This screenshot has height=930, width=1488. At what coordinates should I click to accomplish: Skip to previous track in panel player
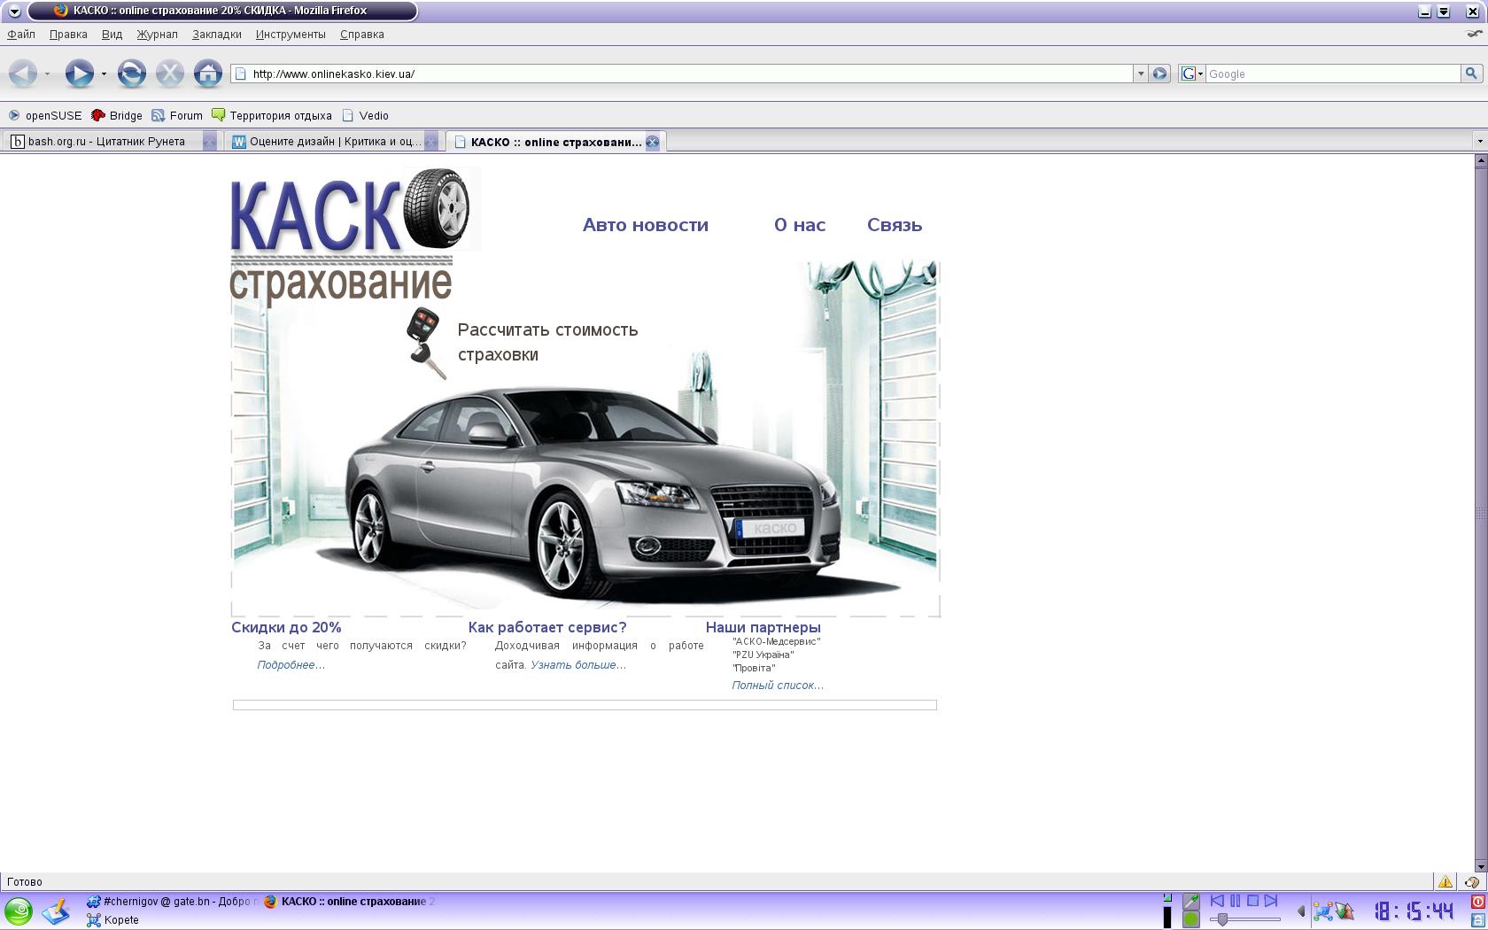1217,901
